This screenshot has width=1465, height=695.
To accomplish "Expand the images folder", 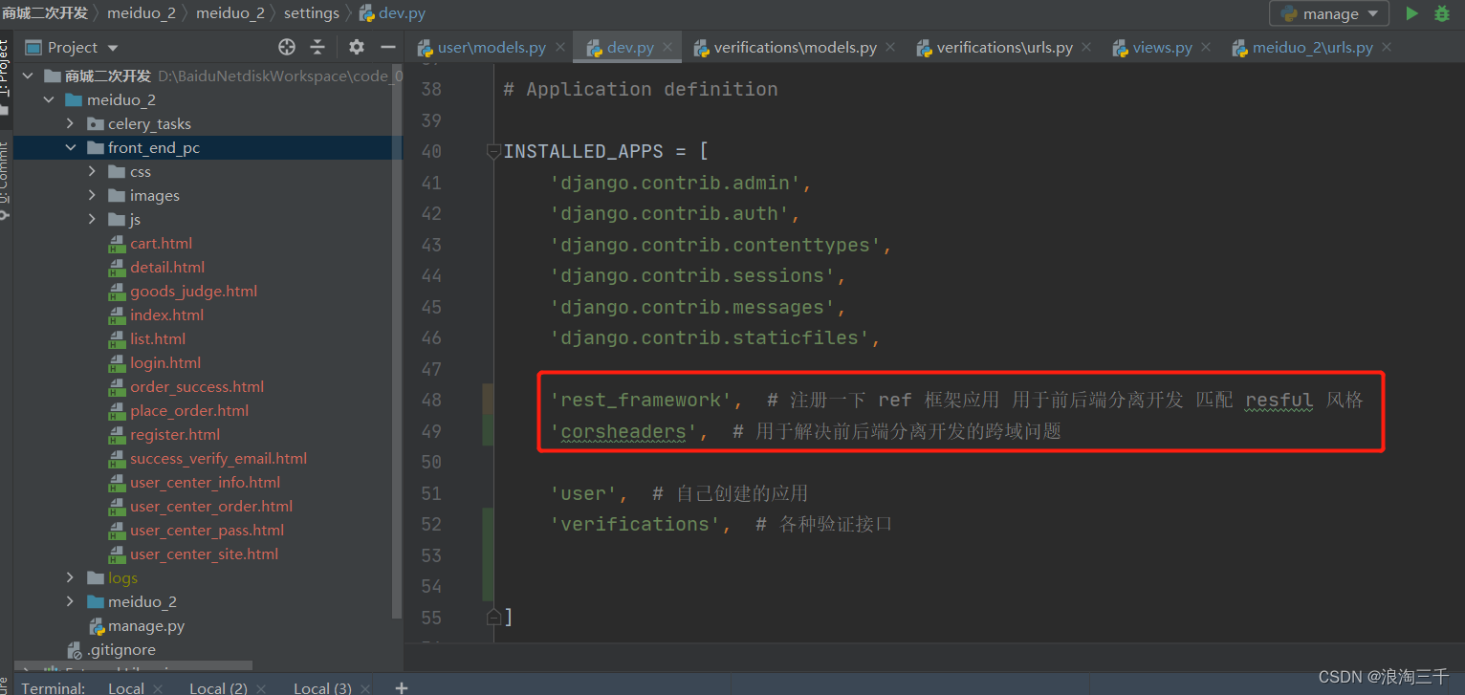I will coord(92,195).
